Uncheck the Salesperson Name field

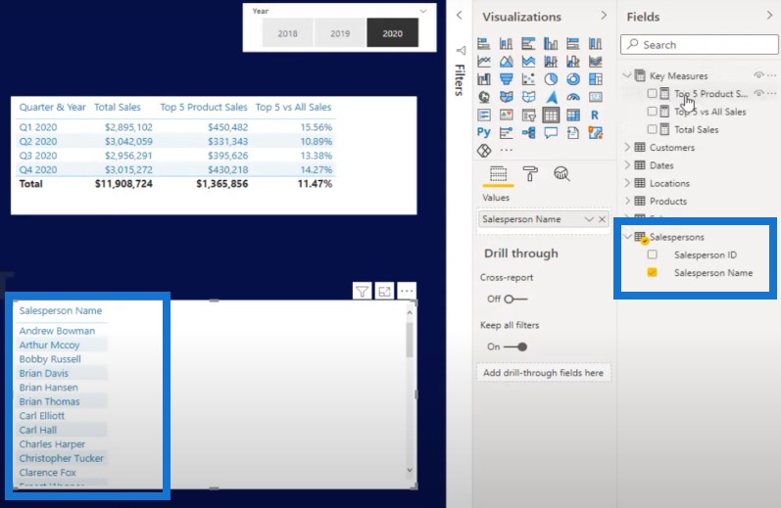coord(652,272)
